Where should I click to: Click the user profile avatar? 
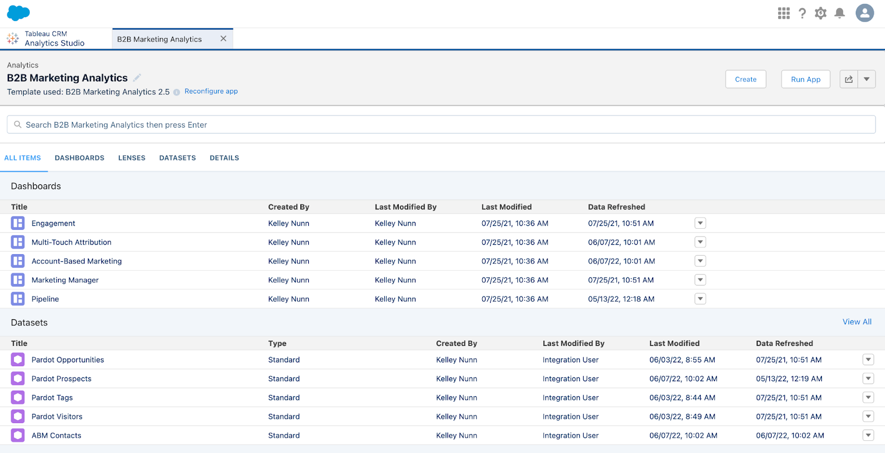pyautogui.click(x=865, y=13)
